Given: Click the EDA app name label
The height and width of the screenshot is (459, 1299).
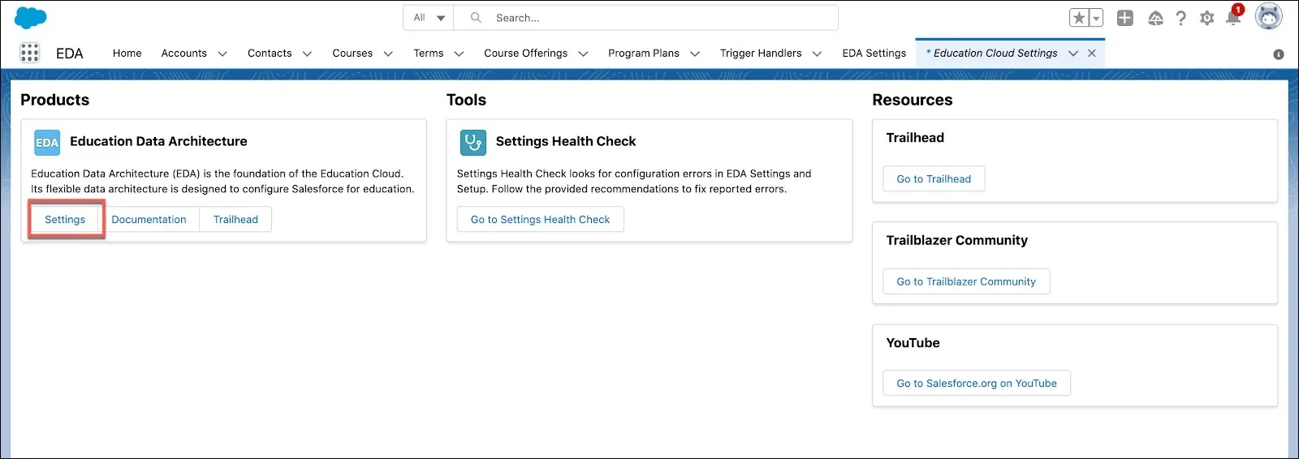Looking at the screenshot, I should tap(70, 54).
